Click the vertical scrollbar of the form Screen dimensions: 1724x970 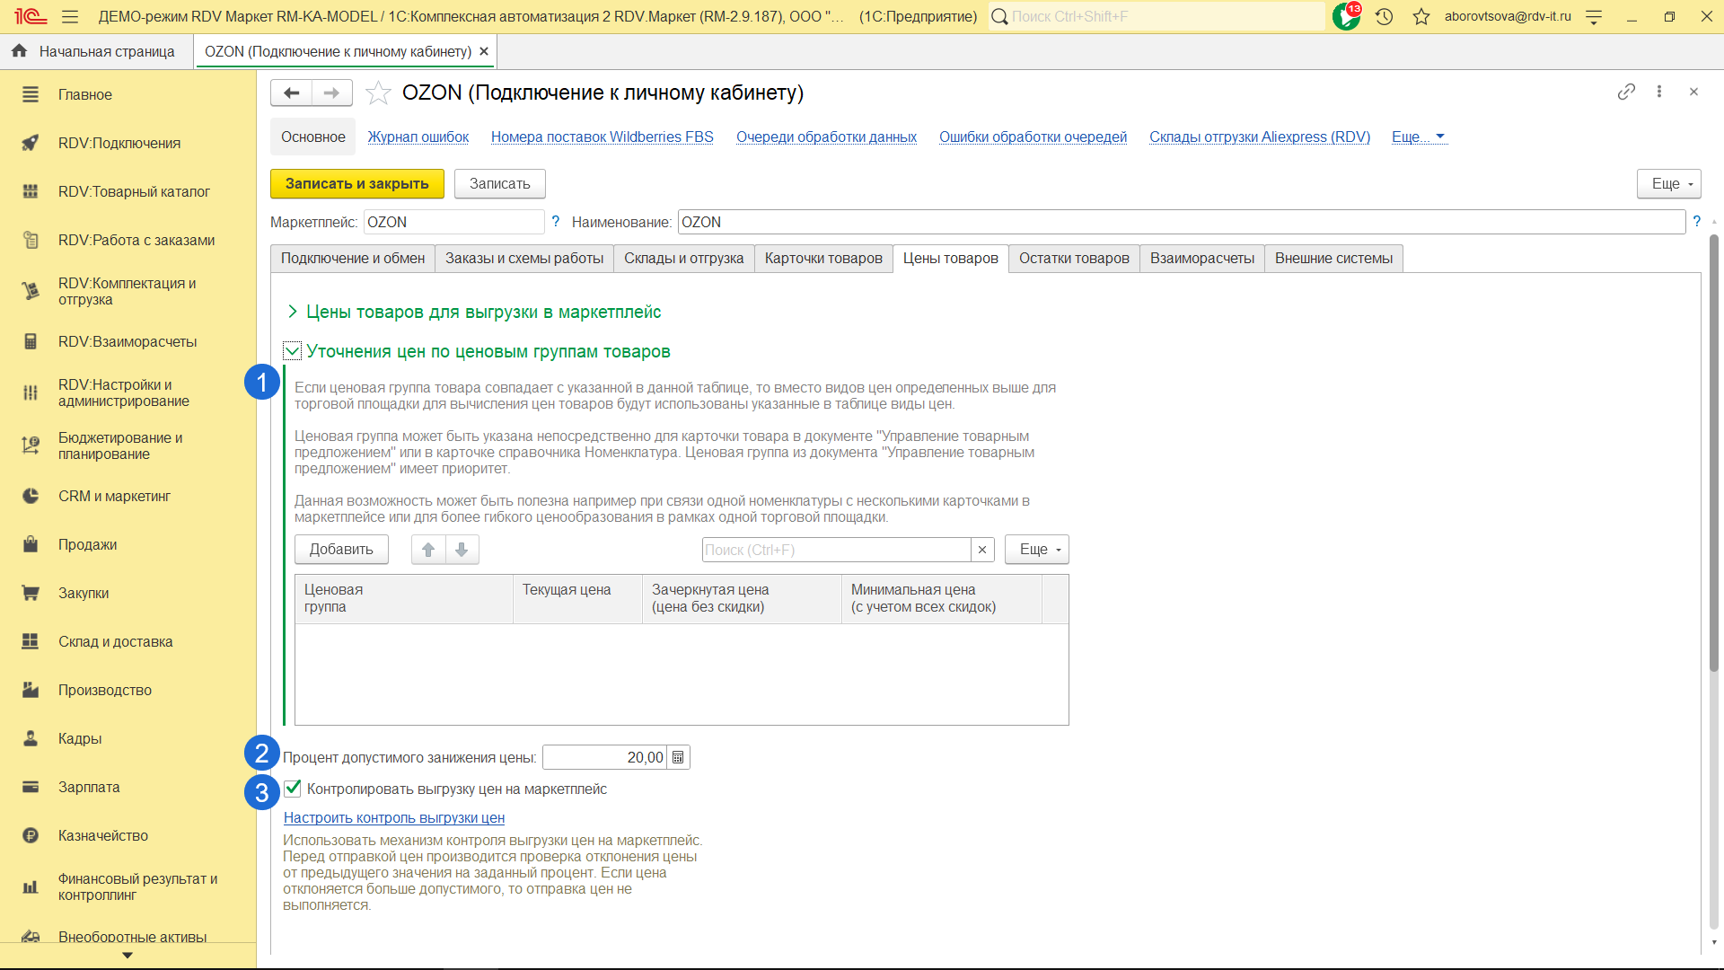tap(1713, 449)
